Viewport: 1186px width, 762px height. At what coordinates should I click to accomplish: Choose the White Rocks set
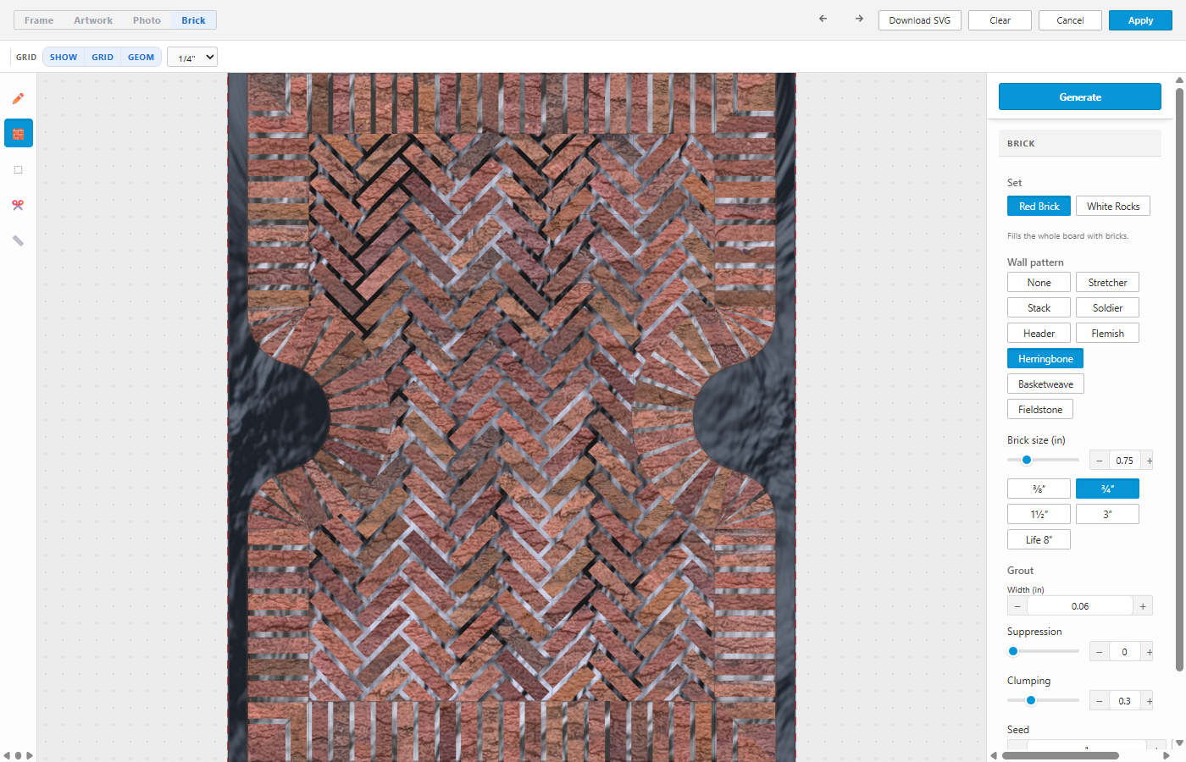[x=1113, y=207]
